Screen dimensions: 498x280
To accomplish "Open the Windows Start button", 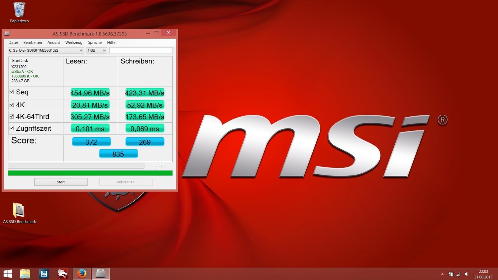I will 8,274.
